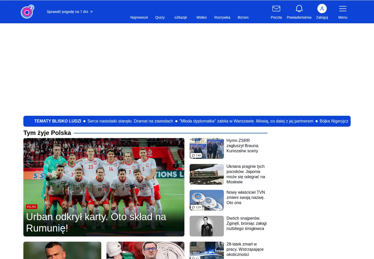Open 'Serce nastolatki stanęło' ticker story

[x=130, y=121]
